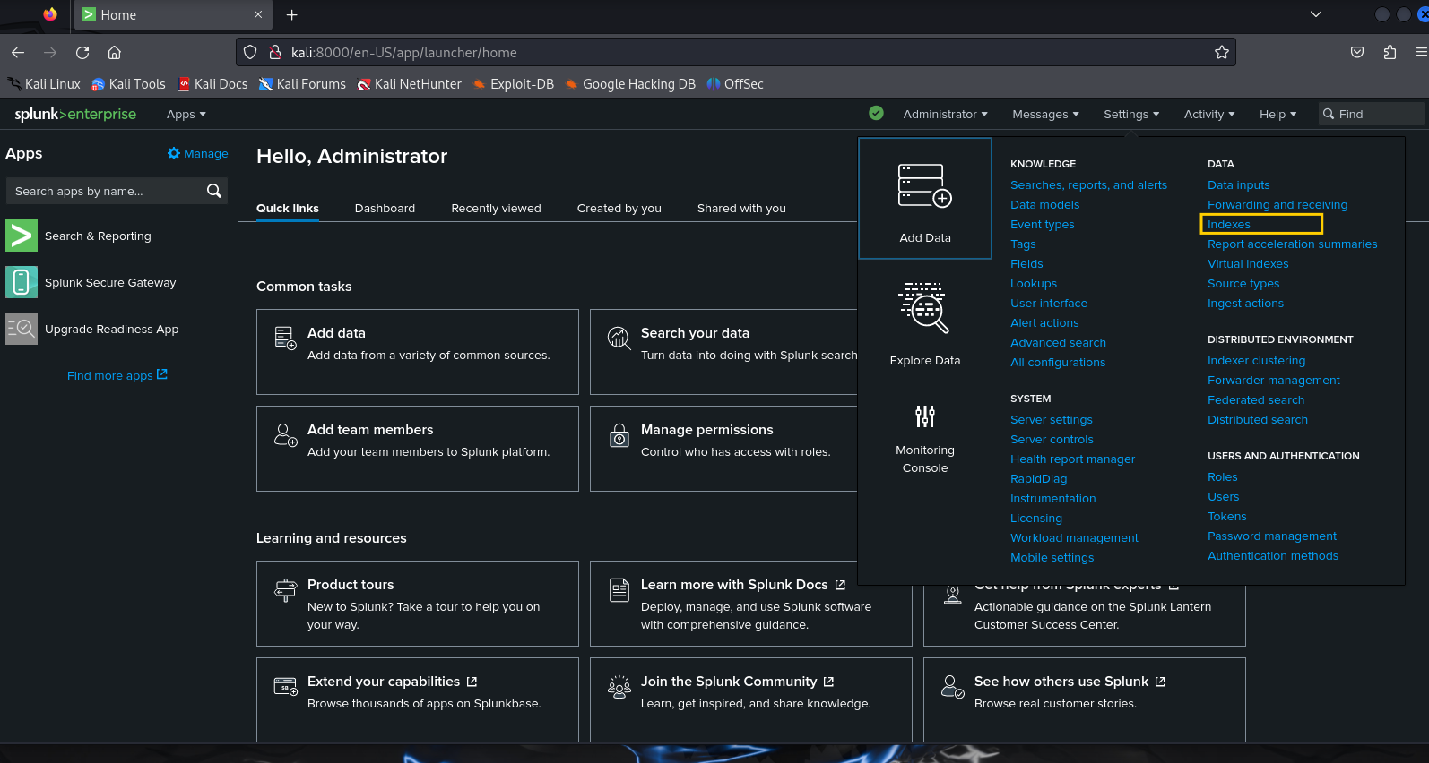
Task: Click the shield tracking protection icon
Action: (250, 52)
